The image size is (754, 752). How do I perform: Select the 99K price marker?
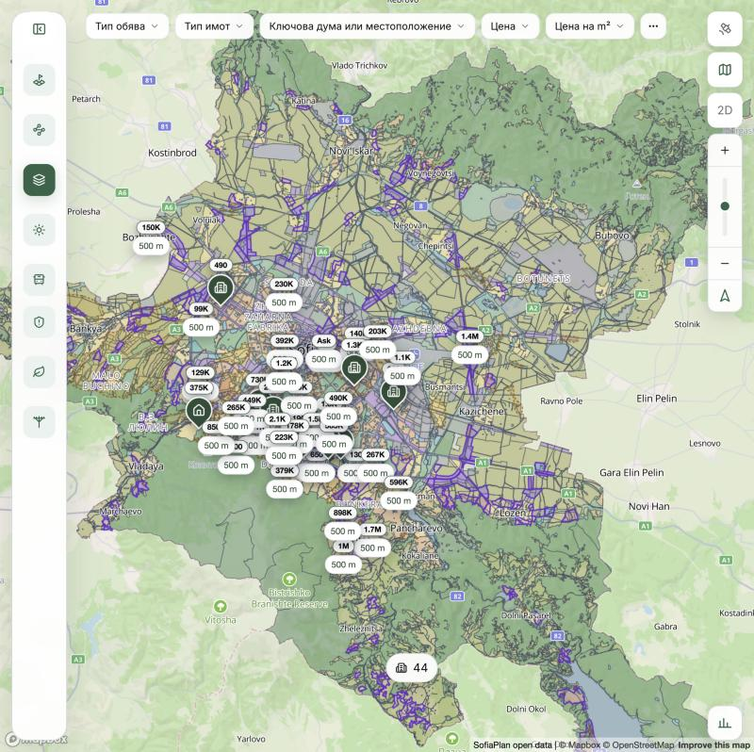point(201,309)
